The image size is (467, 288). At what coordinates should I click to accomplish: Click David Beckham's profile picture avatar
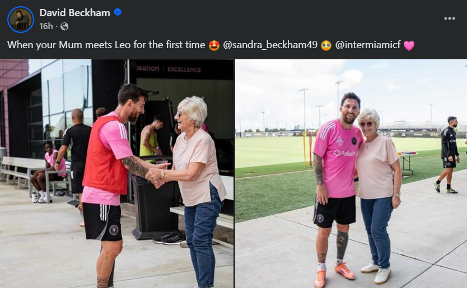coord(21,20)
